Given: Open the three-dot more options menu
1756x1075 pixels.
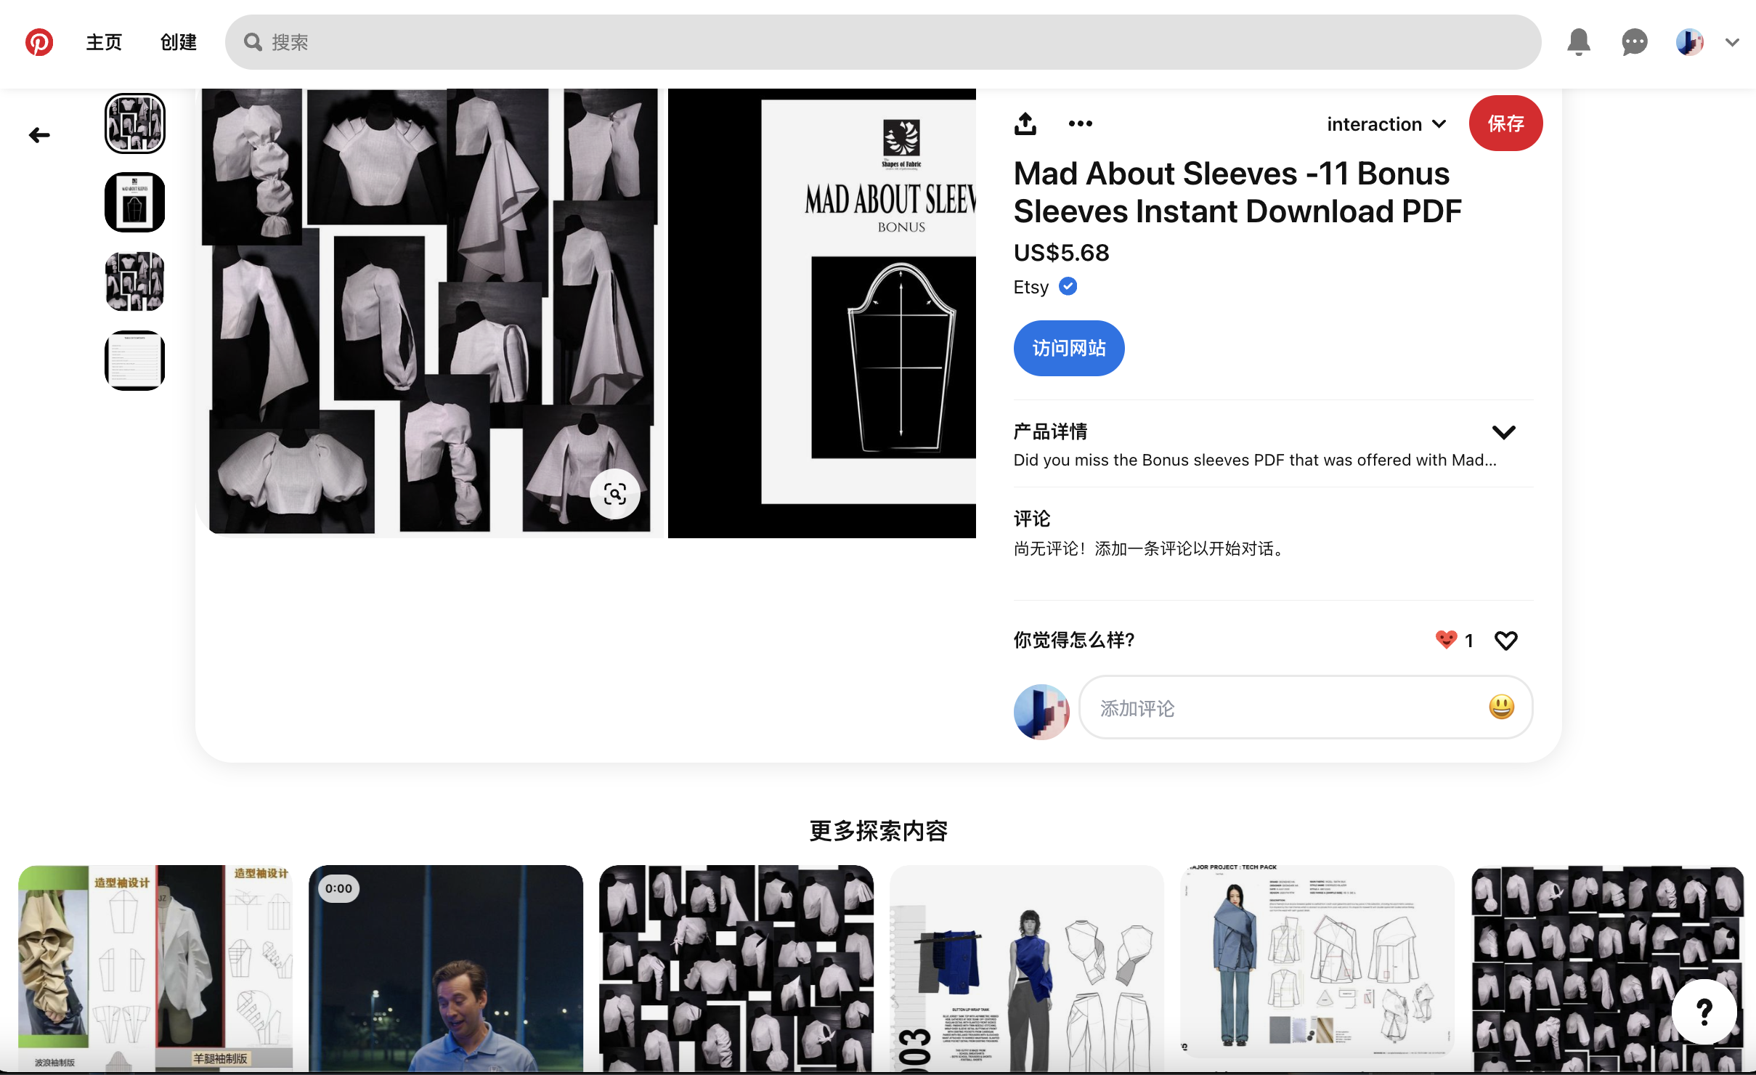Looking at the screenshot, I should click(1080, 123).
